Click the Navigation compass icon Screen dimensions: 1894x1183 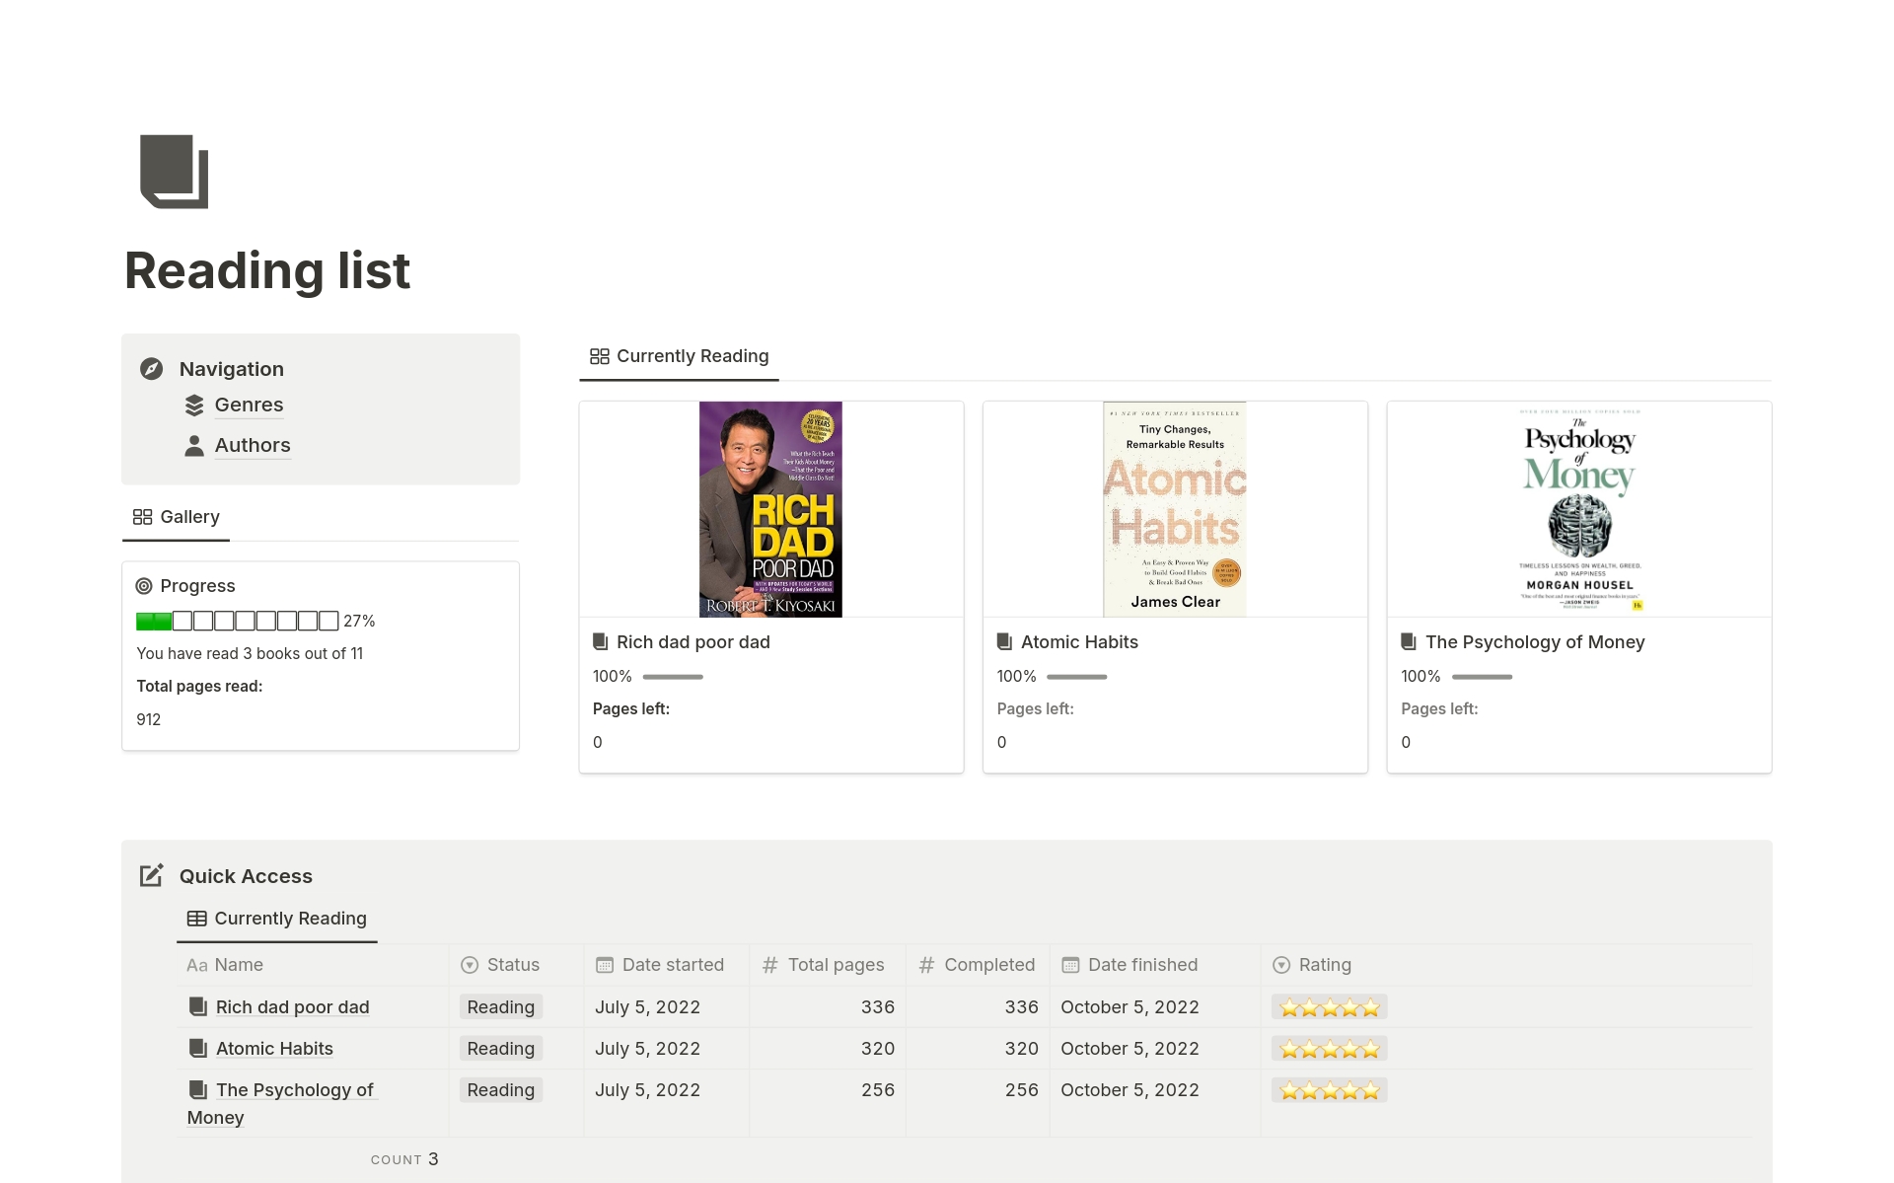[x=151, y=369]
